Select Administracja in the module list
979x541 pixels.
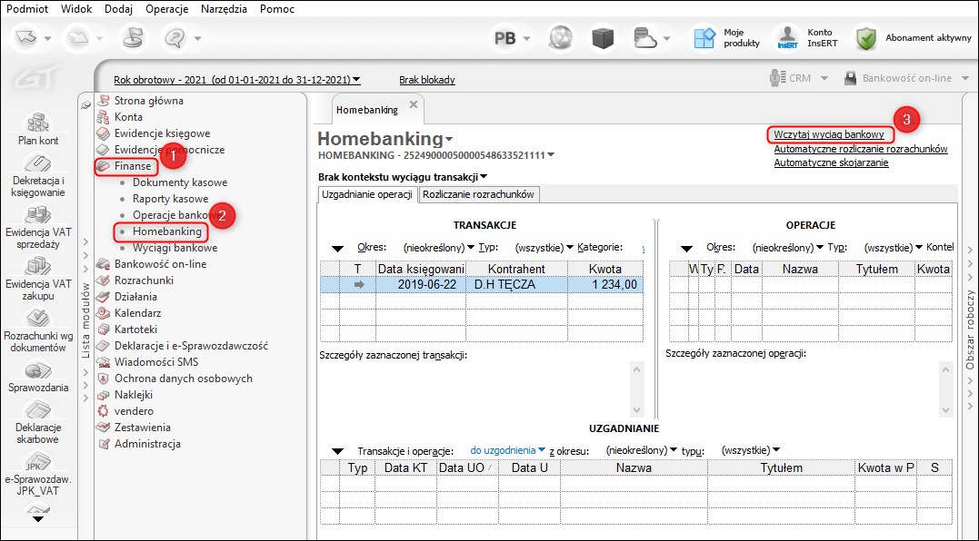(147, 444)
